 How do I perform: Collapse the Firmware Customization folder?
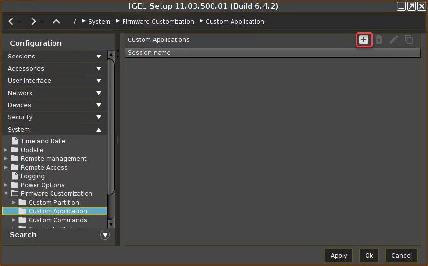pyautogui.click(x=6, y=194)
